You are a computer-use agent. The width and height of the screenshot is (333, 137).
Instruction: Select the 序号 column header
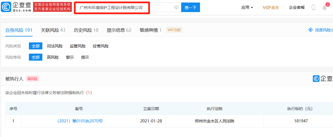coord(13,109)
